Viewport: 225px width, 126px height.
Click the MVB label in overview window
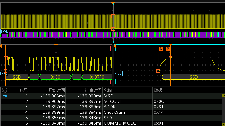[x=5, y=31]
